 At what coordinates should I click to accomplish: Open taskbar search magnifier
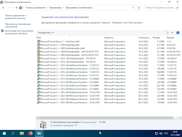click(x=13, y=133)
